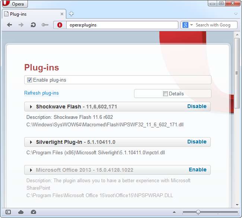The width and height of the screenshot is (242, 218).
Task: Click the Plug-ins page heading
Action: [42, 67]
